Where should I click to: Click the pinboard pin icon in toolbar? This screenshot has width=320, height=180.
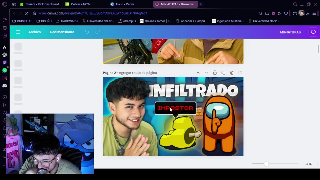click(x=261, y=13)
